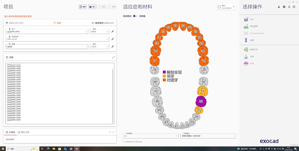Switch to the 3D preview (3D预览) tab
299x151 pixels.
pos(11,132)
